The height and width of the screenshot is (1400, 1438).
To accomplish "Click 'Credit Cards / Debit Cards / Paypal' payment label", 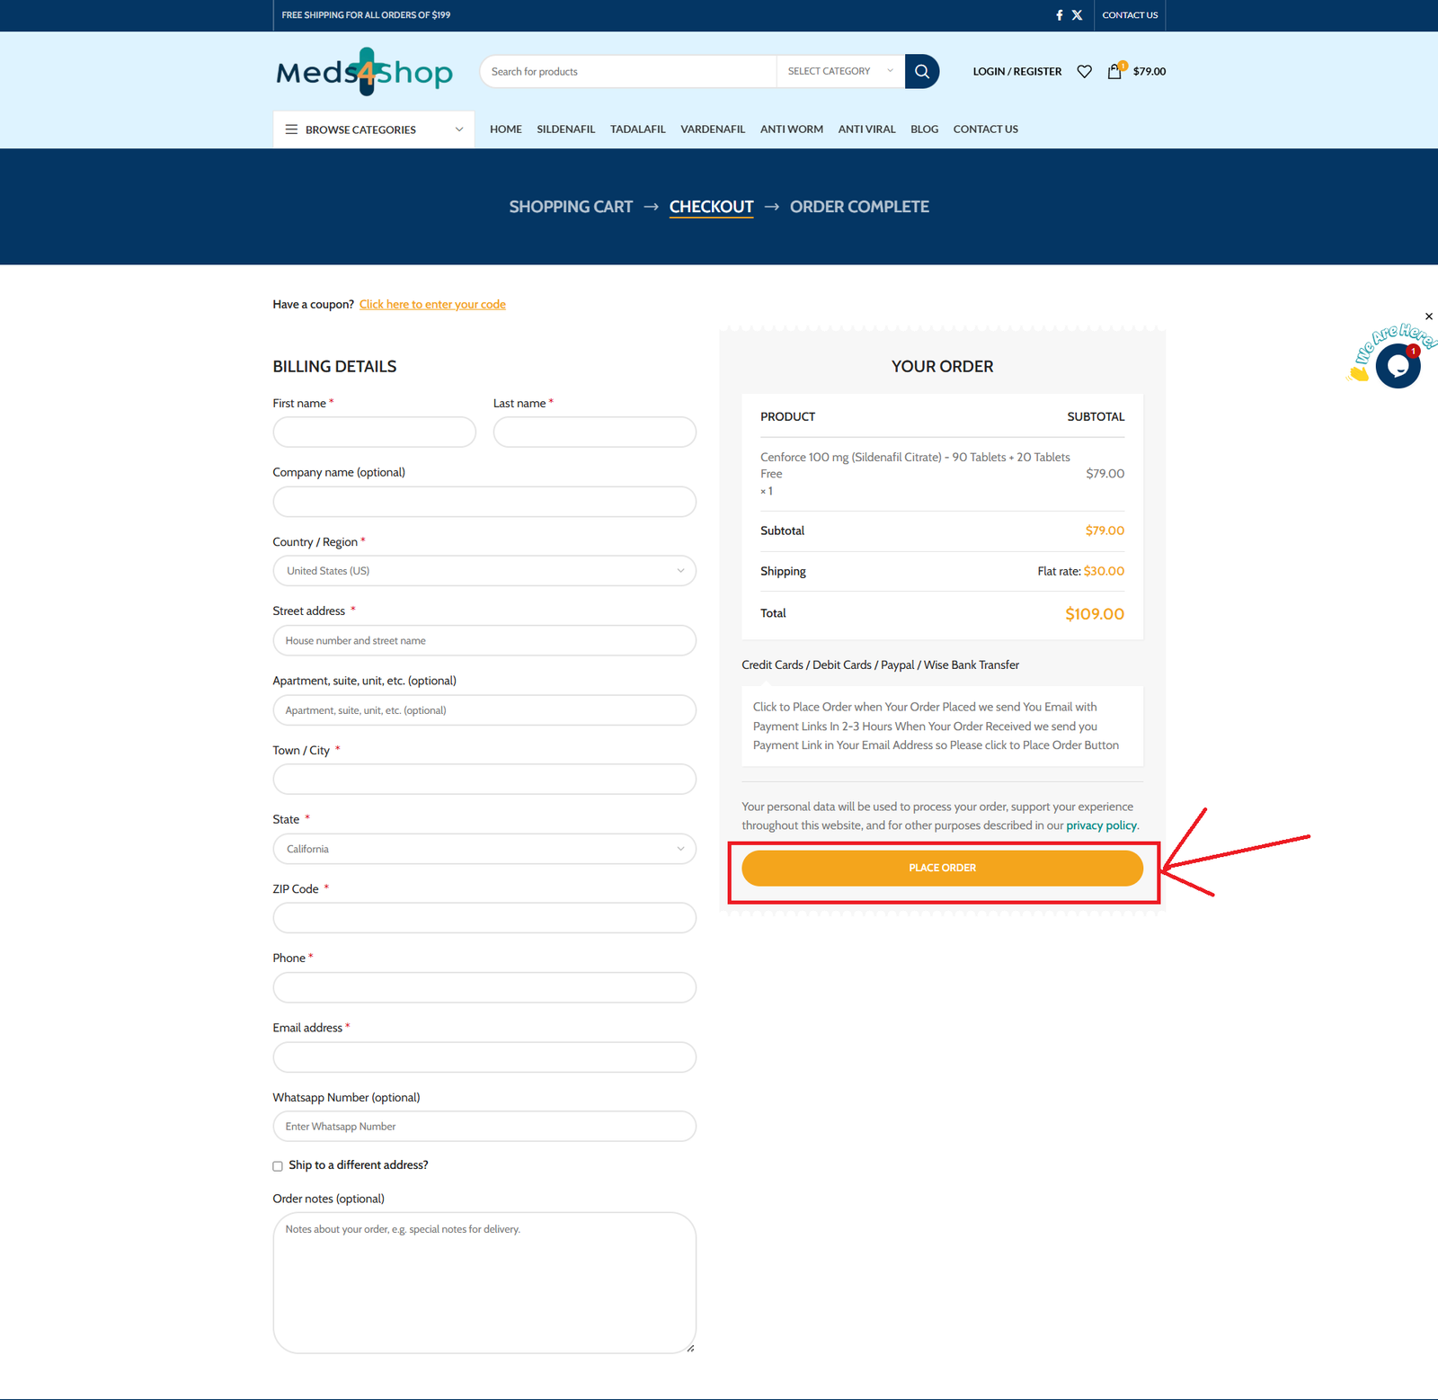I will 880,665.
